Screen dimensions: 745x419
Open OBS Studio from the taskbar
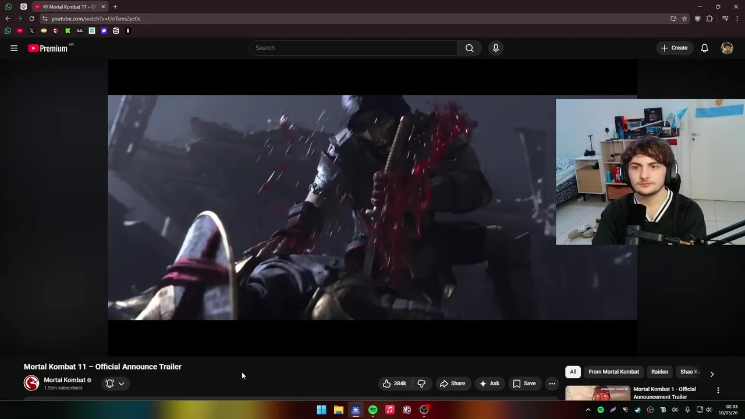pos(424,410)
